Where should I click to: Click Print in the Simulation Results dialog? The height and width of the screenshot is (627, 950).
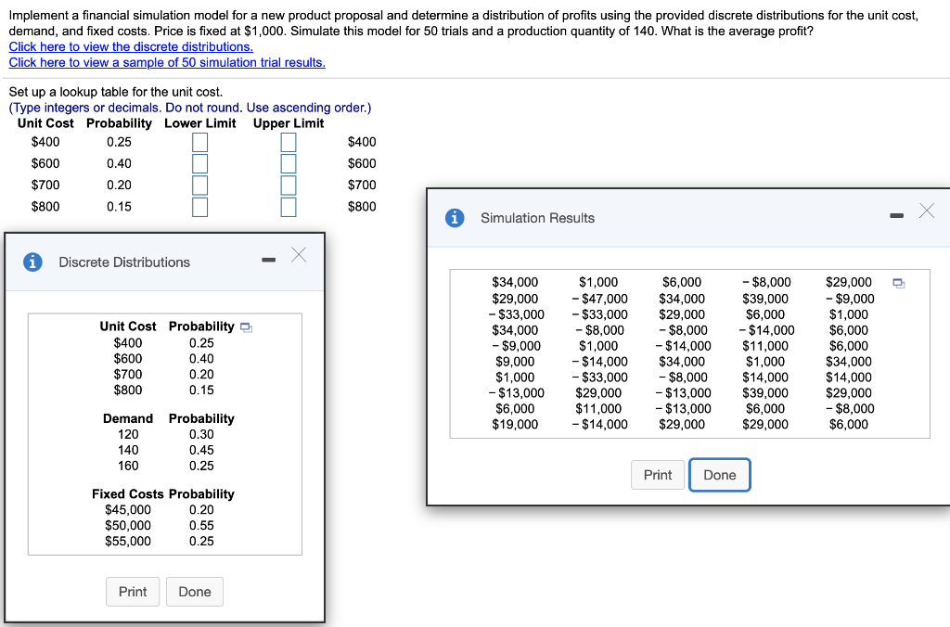[x=658, y=474]
